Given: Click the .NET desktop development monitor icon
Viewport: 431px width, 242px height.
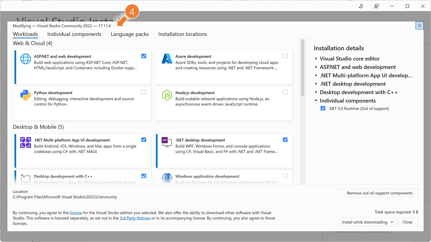Looking at the screenshot, I should [x=167, y=142].
